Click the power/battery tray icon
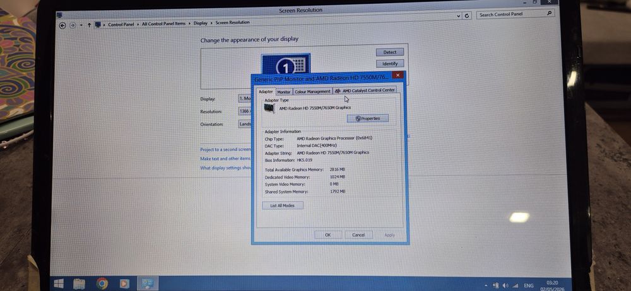Image resolution: width=631 pixels, height=291 pixels. pos(496,285)
